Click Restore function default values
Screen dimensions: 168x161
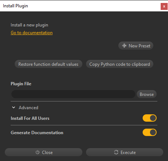49,64
